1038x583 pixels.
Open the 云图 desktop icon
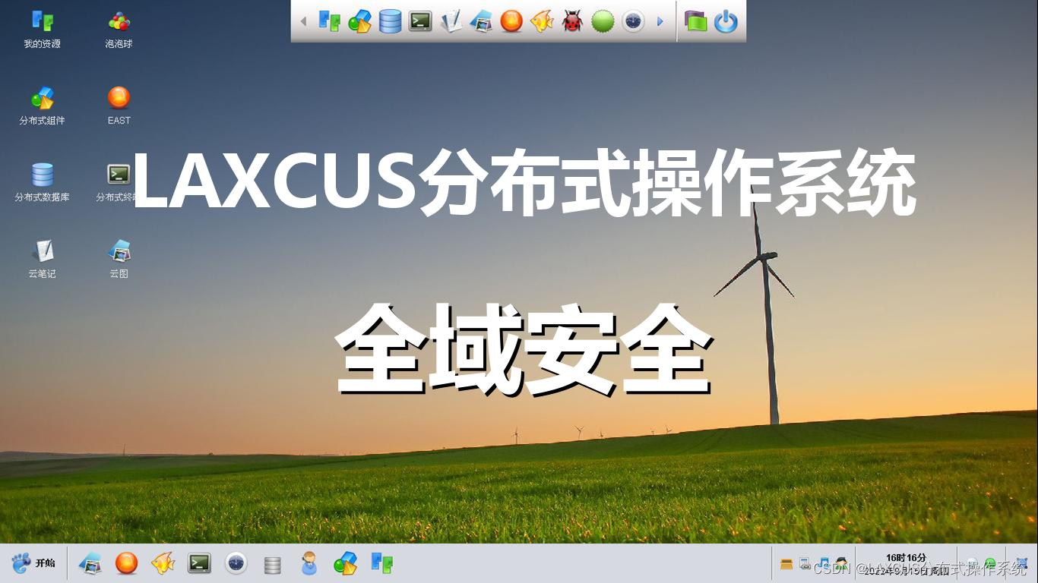[x=119, y=259]
